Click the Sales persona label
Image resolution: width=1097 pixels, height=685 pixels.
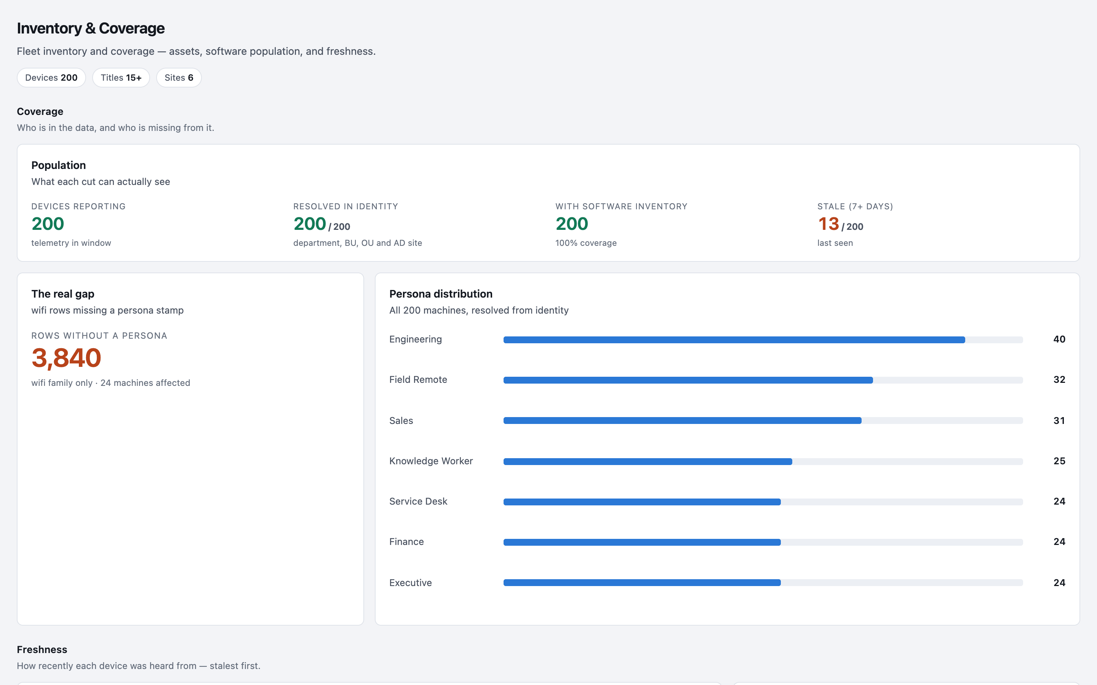401,421
